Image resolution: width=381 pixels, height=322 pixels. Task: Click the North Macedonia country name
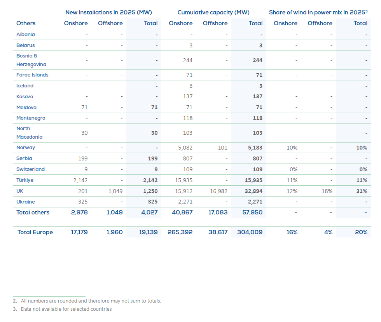point(30,133)
